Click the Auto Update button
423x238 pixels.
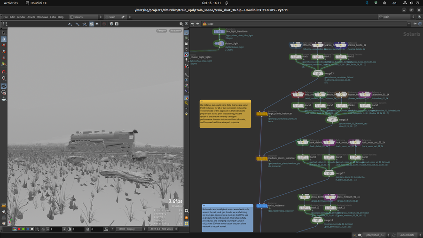[407, 235]
